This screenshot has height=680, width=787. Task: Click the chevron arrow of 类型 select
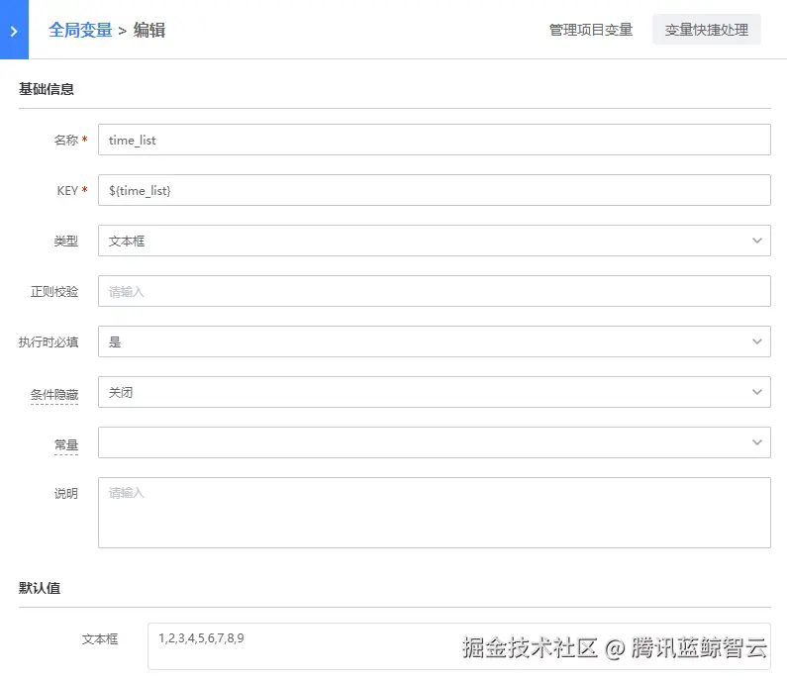[757, 241]
